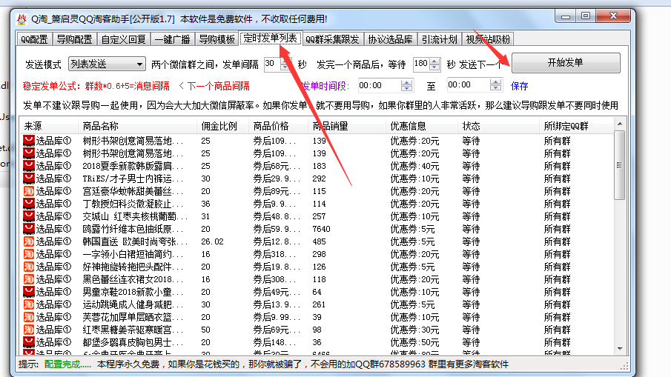The width and height of the screenshot is (671, 377).
Task: Switch to the 导购配置 tab
Action: click(x=74, y=39)
